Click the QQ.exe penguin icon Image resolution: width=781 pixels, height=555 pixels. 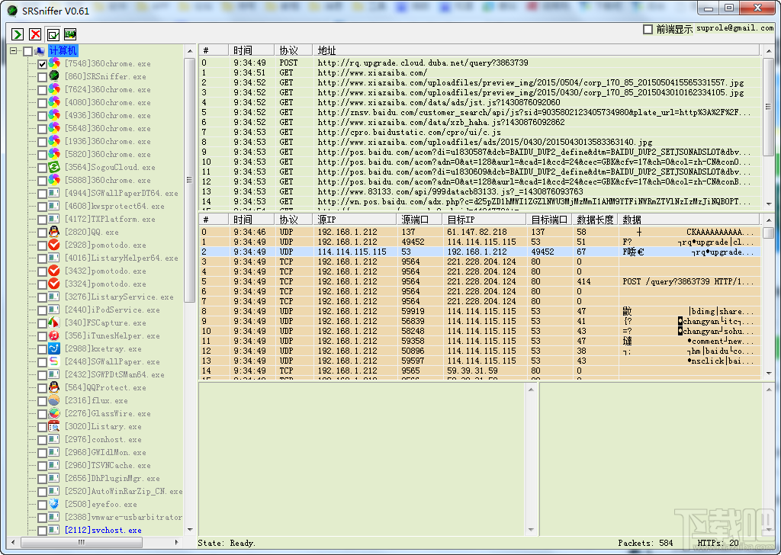point(54,232)
